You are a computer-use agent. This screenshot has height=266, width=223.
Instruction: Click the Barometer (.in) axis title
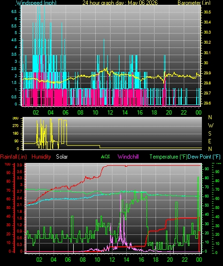point(194,3)
